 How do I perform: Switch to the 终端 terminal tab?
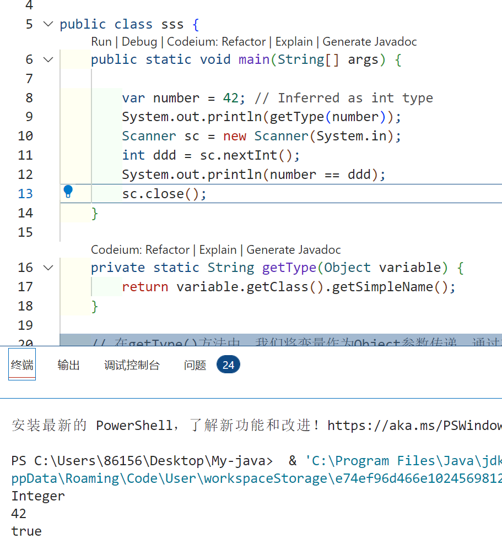pos(22,364)
